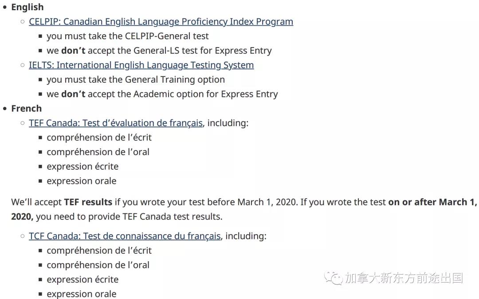This screenshot has height=299, width=479.
Task: Select the English bullet heading
Action: pos(27,7)
